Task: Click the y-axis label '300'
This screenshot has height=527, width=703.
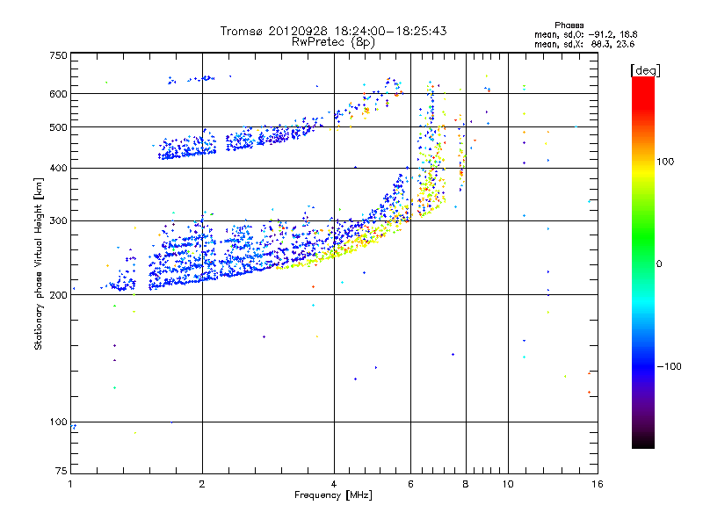Action: [x=58, y=221]
